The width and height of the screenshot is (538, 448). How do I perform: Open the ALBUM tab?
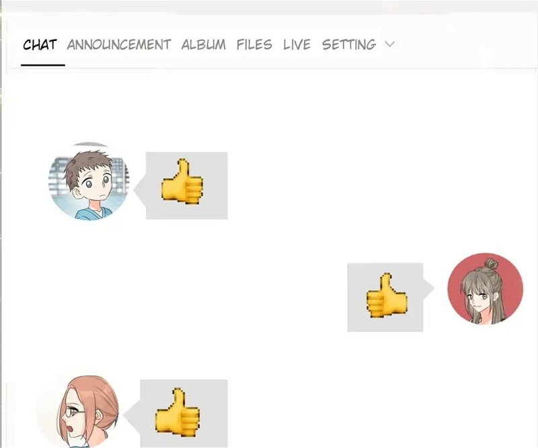pos(204,45)
